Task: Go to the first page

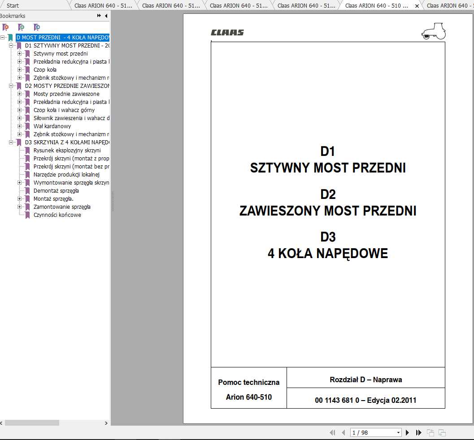Action: point(333,432)
